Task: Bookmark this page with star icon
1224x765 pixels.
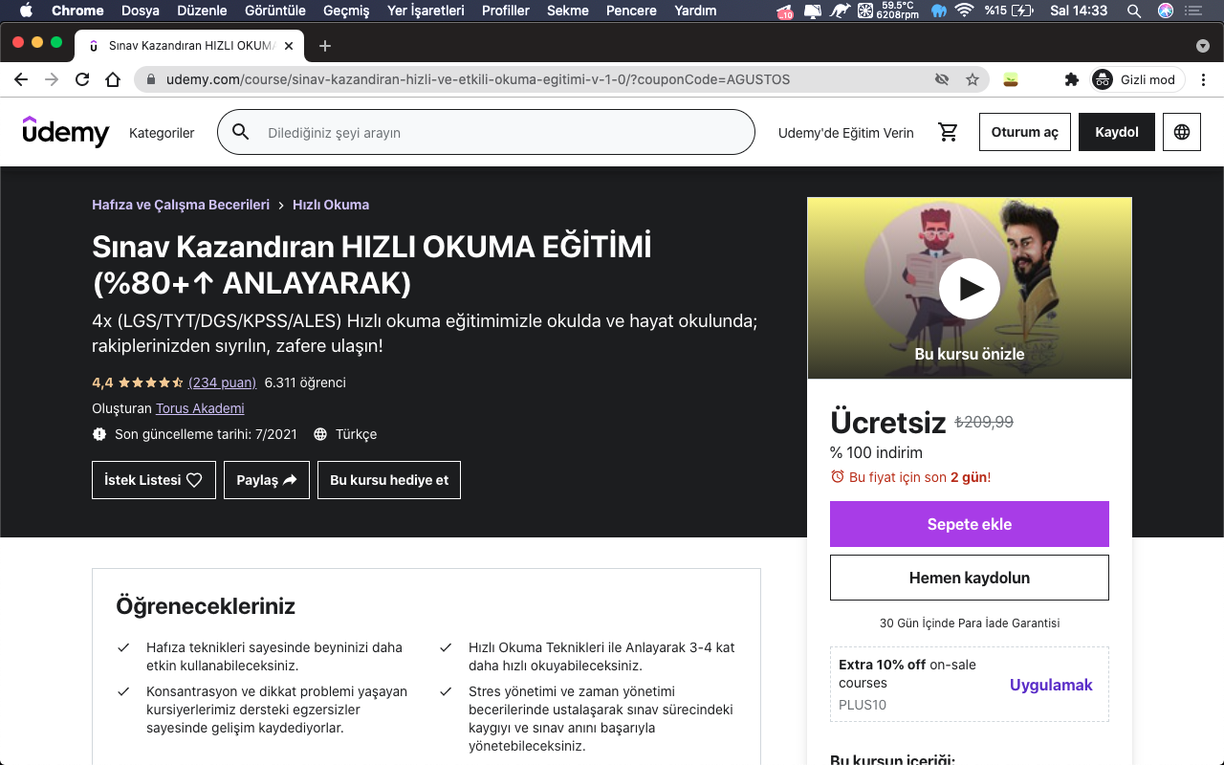Action: point(973,79)
